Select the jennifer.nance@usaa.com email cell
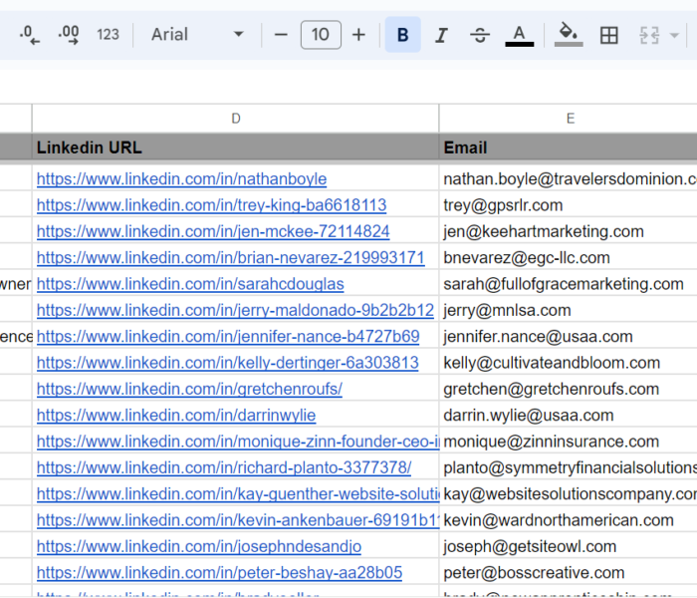 [569, 337]
